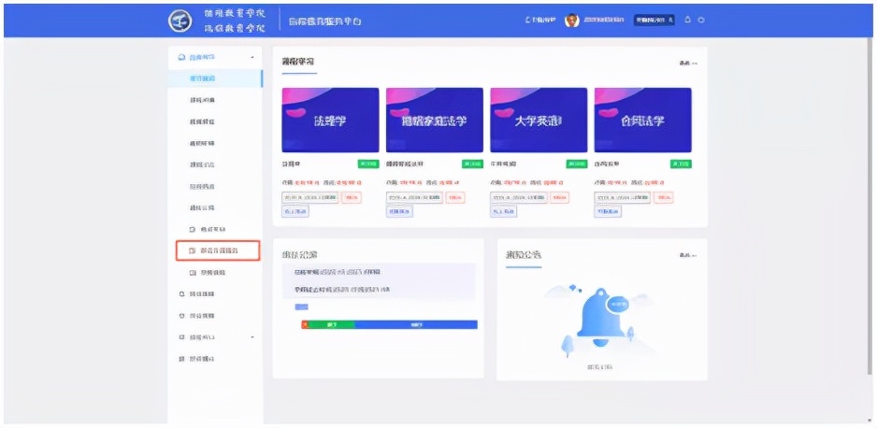
Task: Collapse the top sidebar group arrow
Action: pyautogui.click(x=252, y=58)
